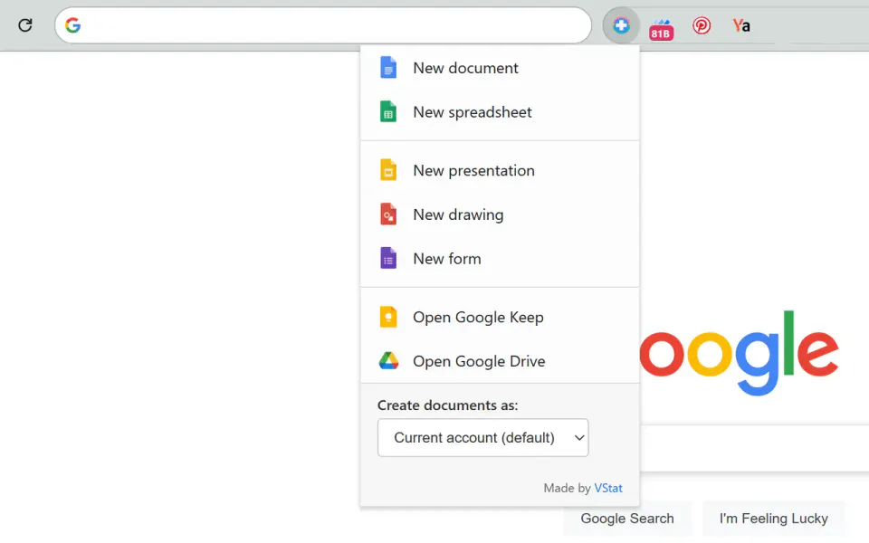Click the Google Search button
869x543 pixels.
coord(626,519)
